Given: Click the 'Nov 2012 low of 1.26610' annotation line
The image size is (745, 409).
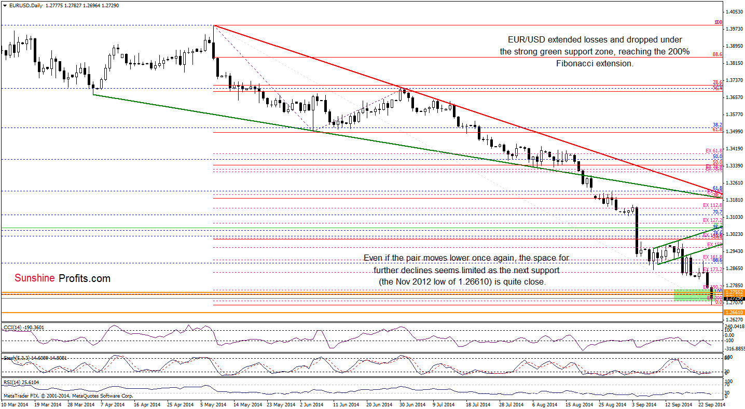Looking at the screenshot, I should 463,281.
